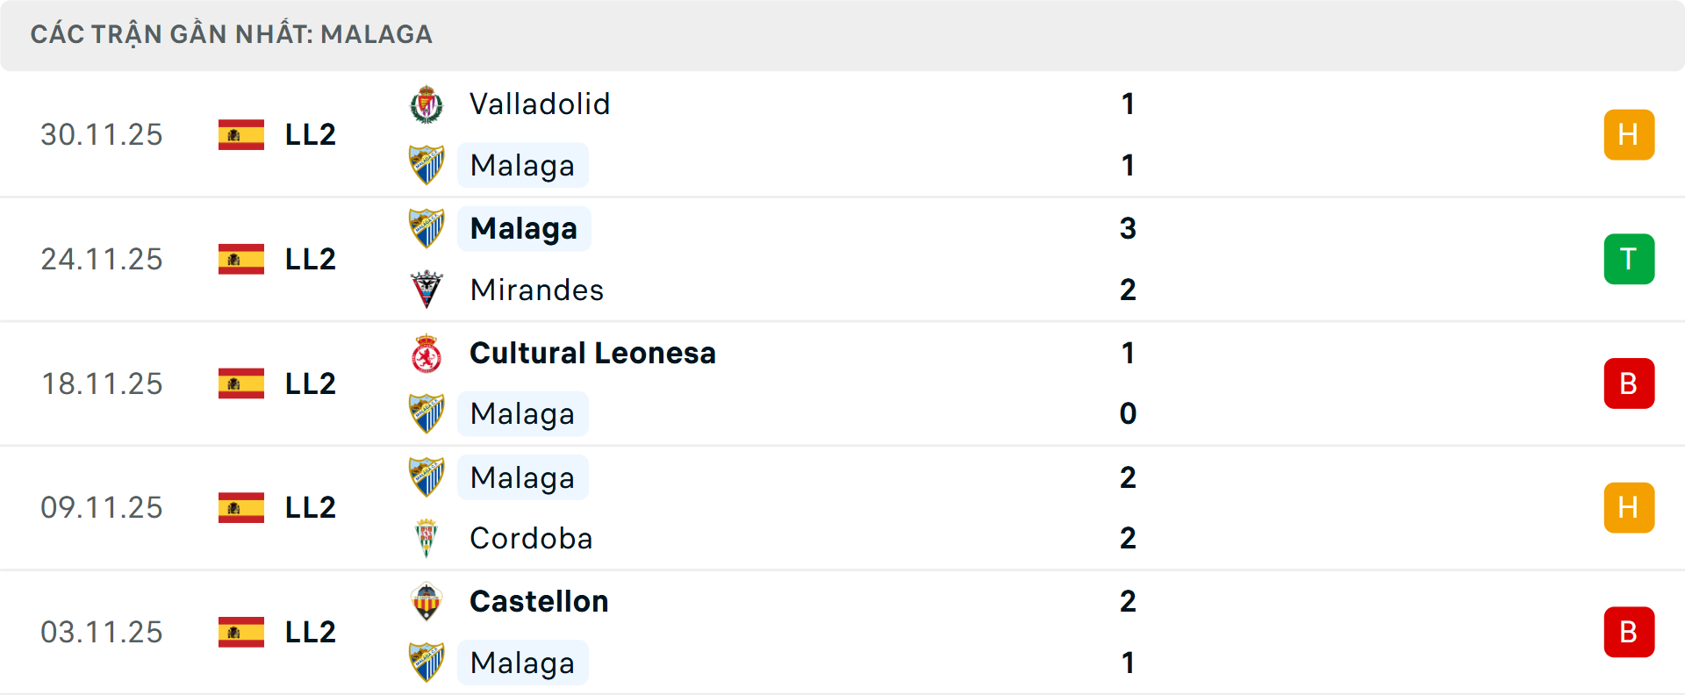Click red B badge for Castellon match

click(x=1629, y=632)
